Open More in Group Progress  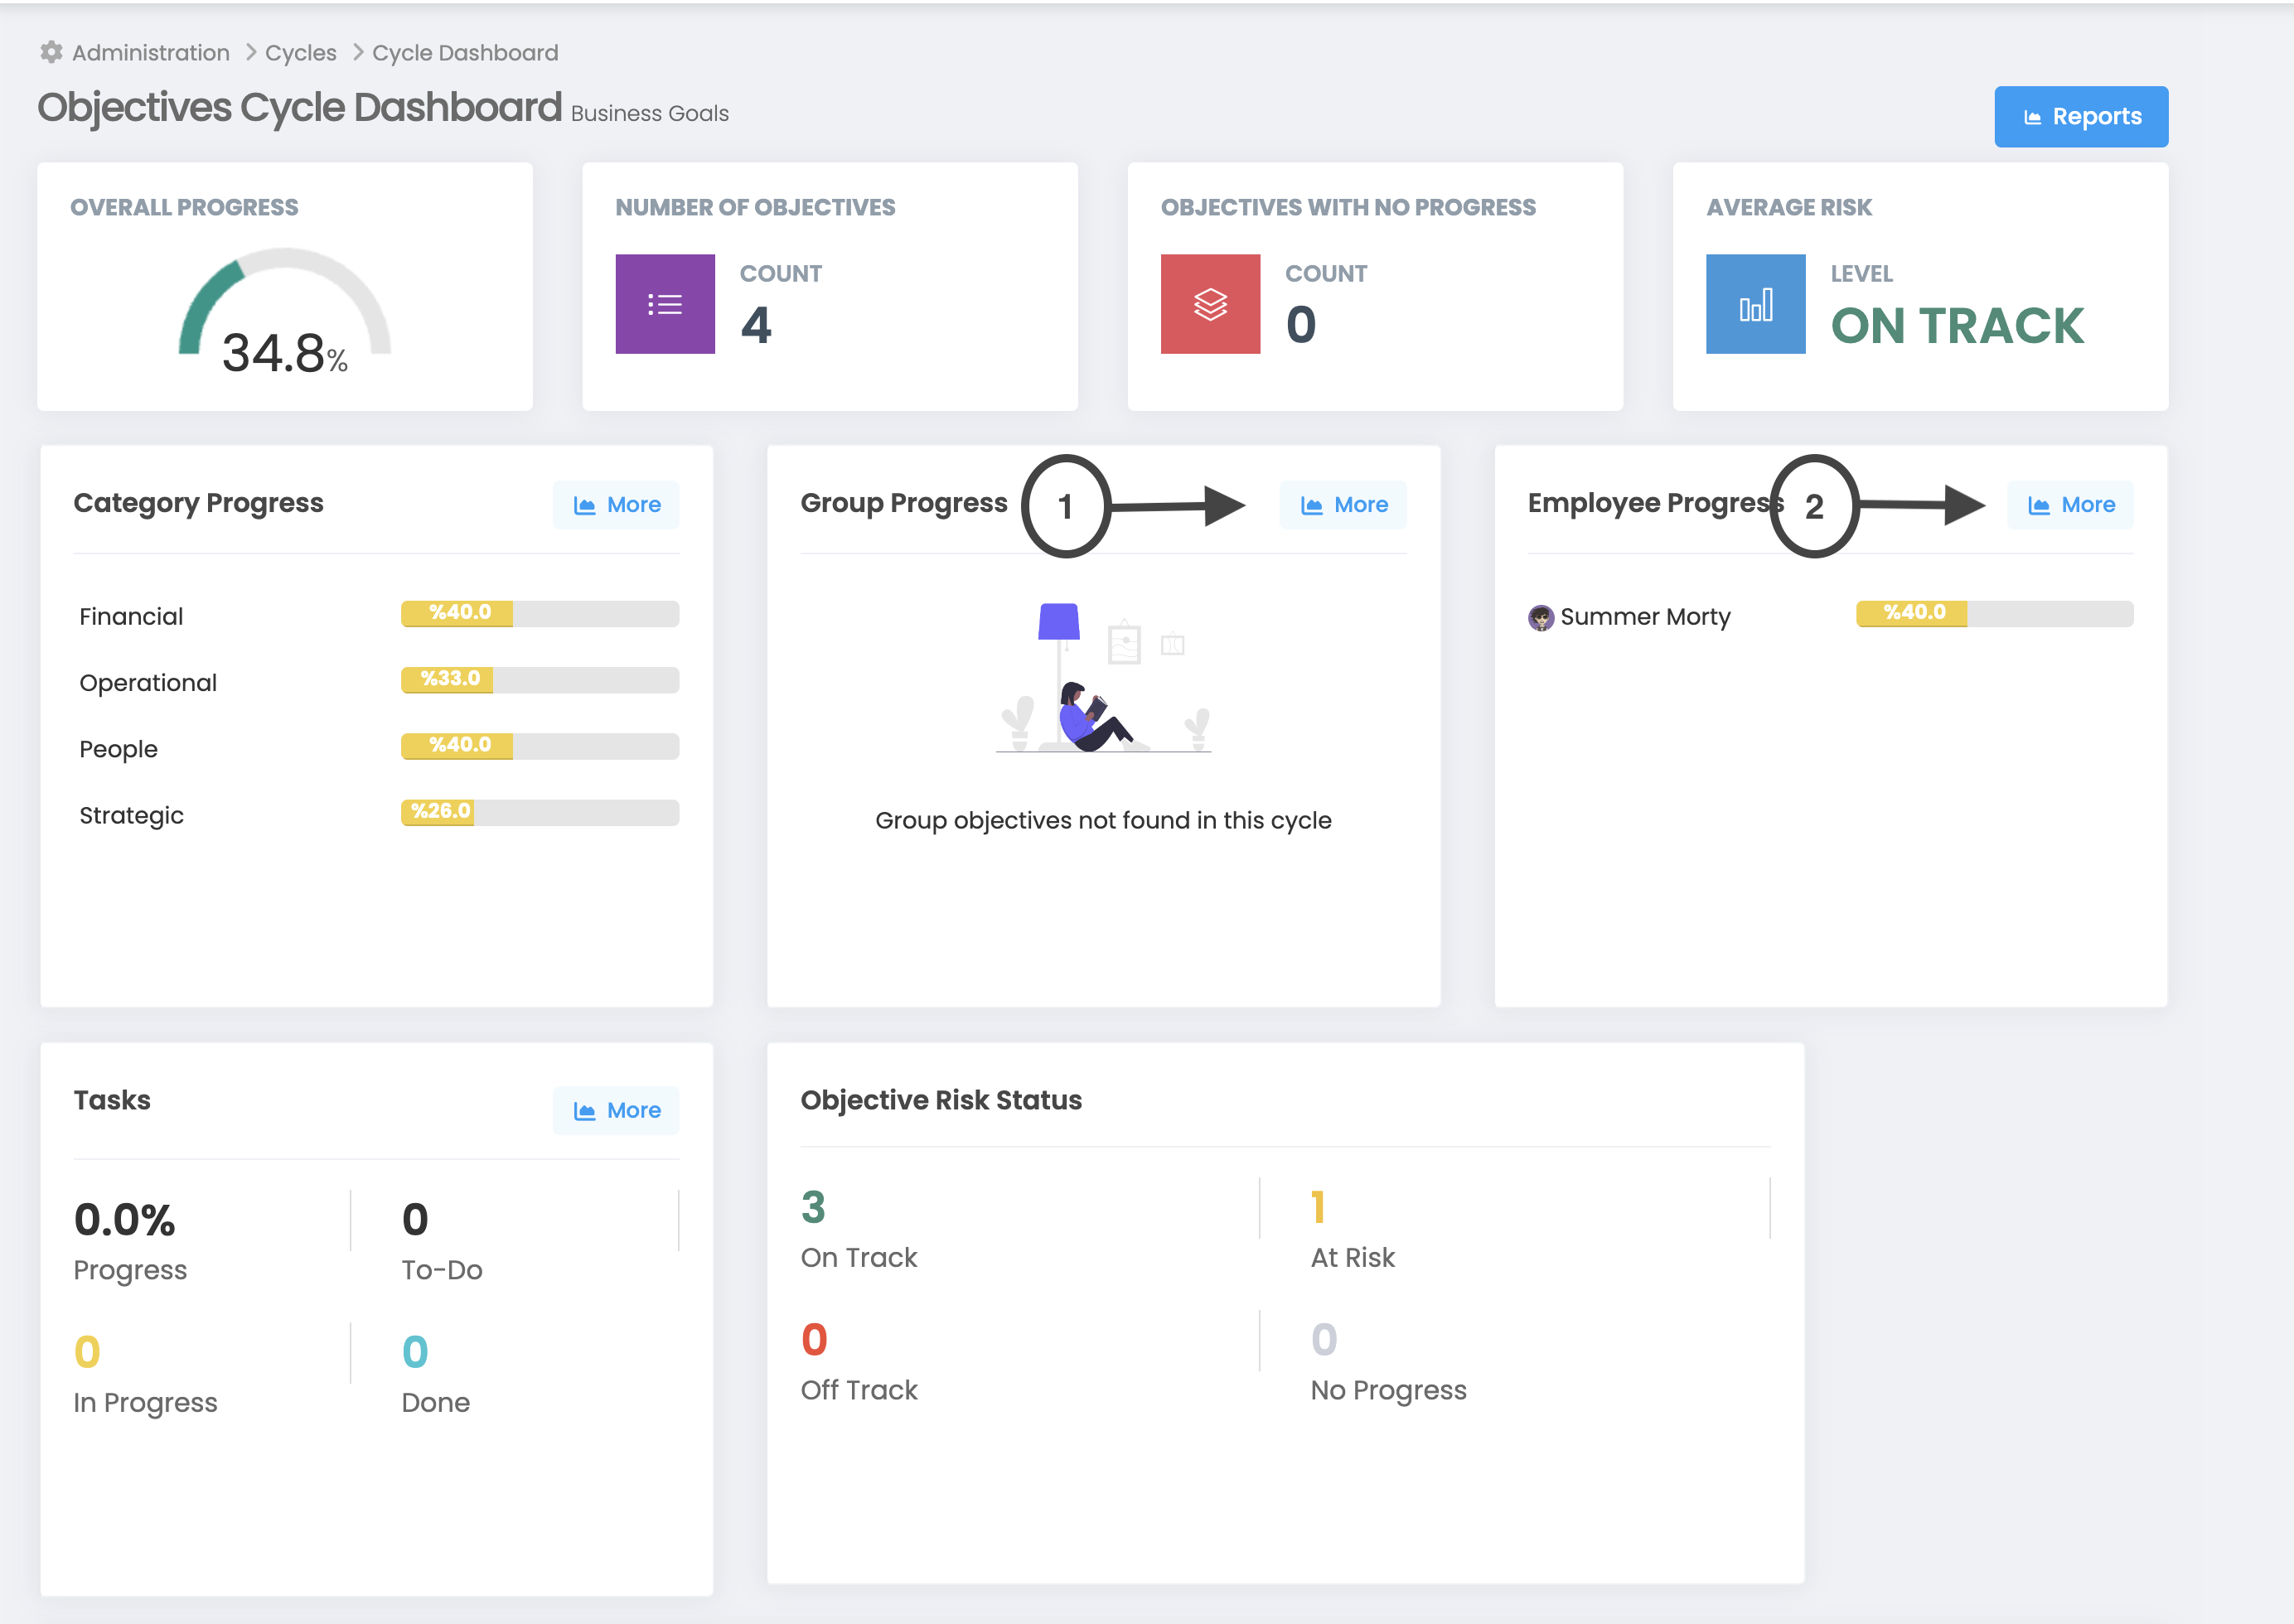coord(1343,505)
